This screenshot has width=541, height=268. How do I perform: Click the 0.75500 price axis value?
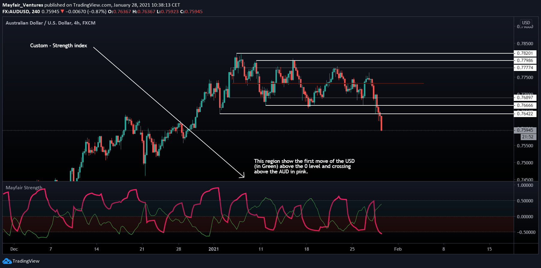coord(525,146)
